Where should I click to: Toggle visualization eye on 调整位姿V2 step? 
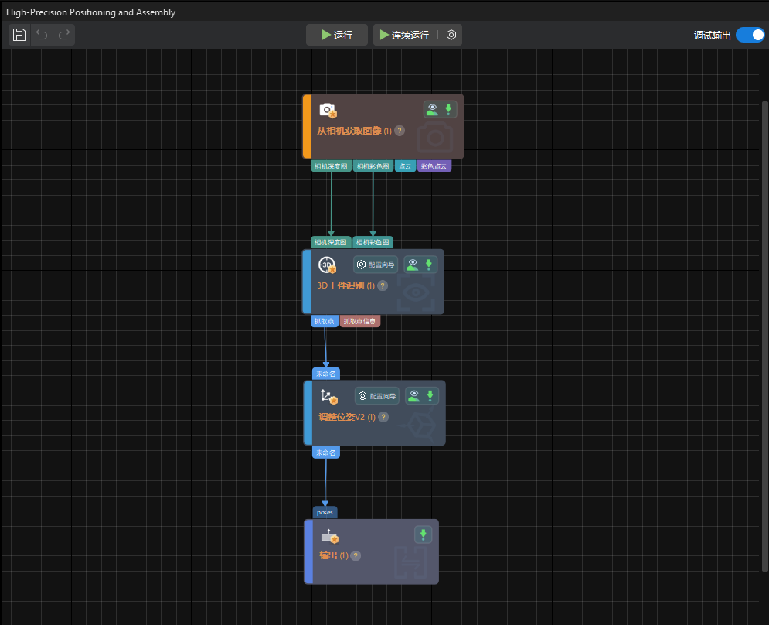414,396
